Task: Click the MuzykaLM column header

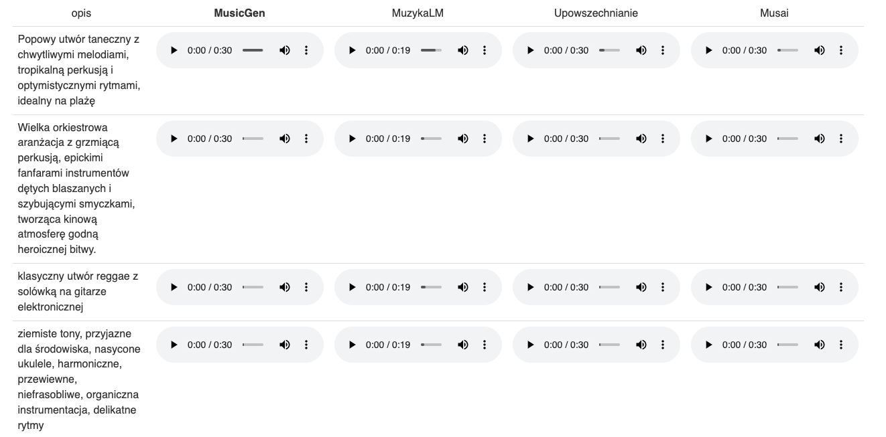Action: 418,13
